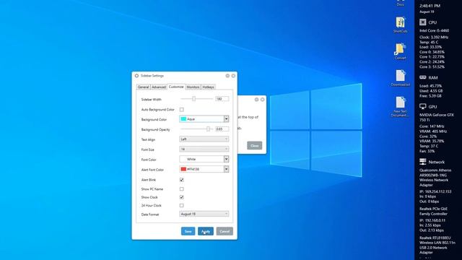Click the Sidebar Width value field
Viewport: 462px width, 260px height.
click(x=222, y=99)
